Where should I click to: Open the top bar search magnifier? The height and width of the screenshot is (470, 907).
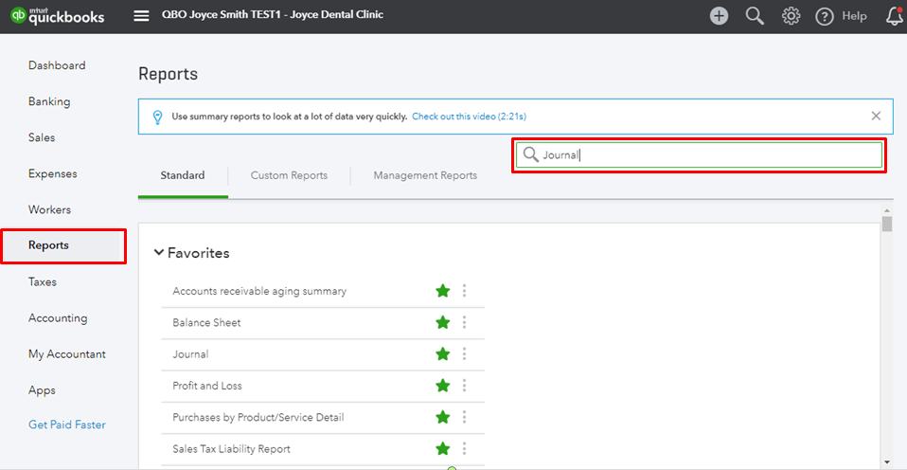tap(755, 16)
